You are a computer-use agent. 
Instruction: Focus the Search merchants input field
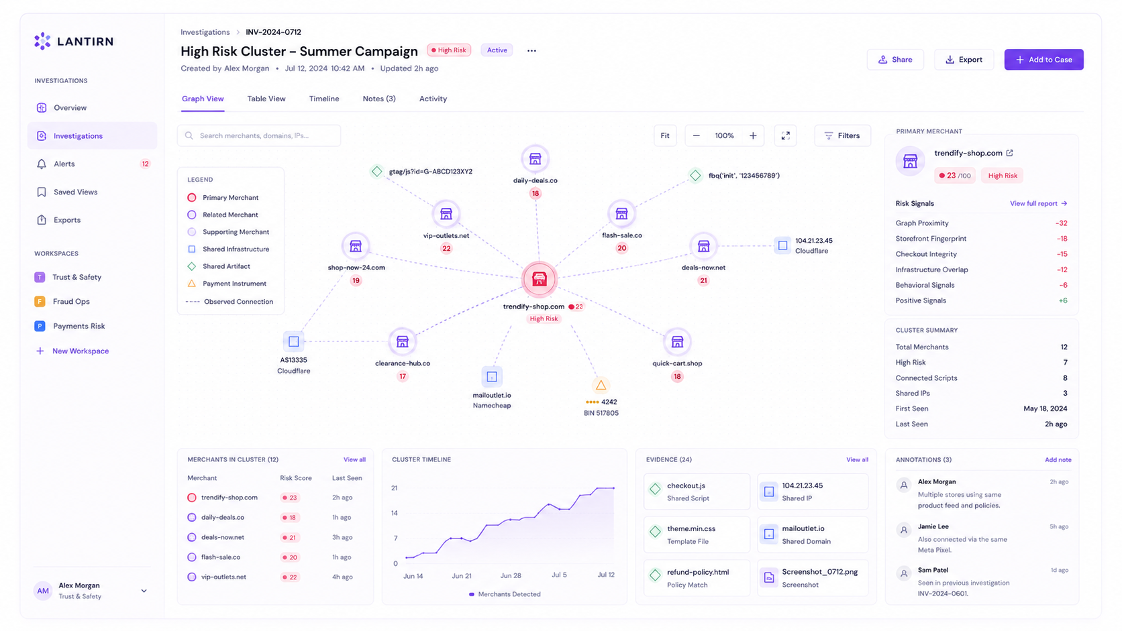[x=259, y=135]
